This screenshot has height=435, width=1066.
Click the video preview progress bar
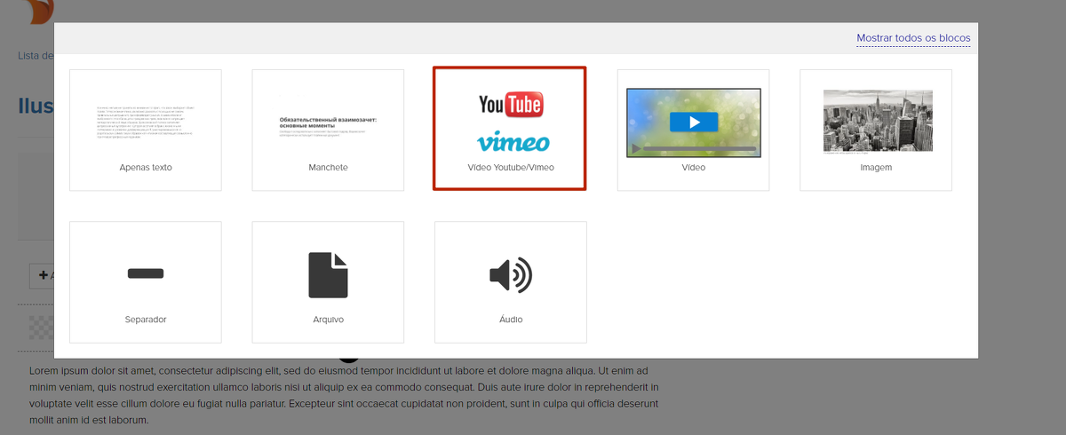click(700, 148)
